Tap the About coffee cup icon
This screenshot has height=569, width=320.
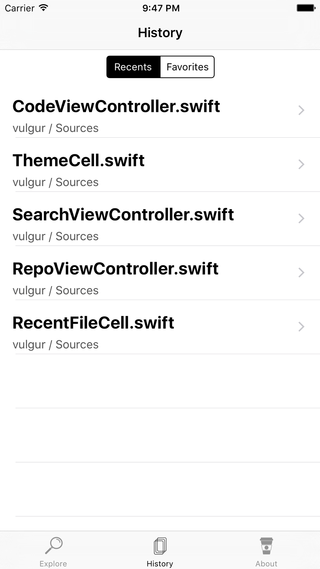coord(266,546)
